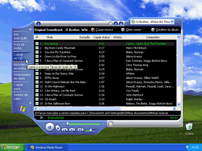Click the second round button above the track list

click(116, 23)
